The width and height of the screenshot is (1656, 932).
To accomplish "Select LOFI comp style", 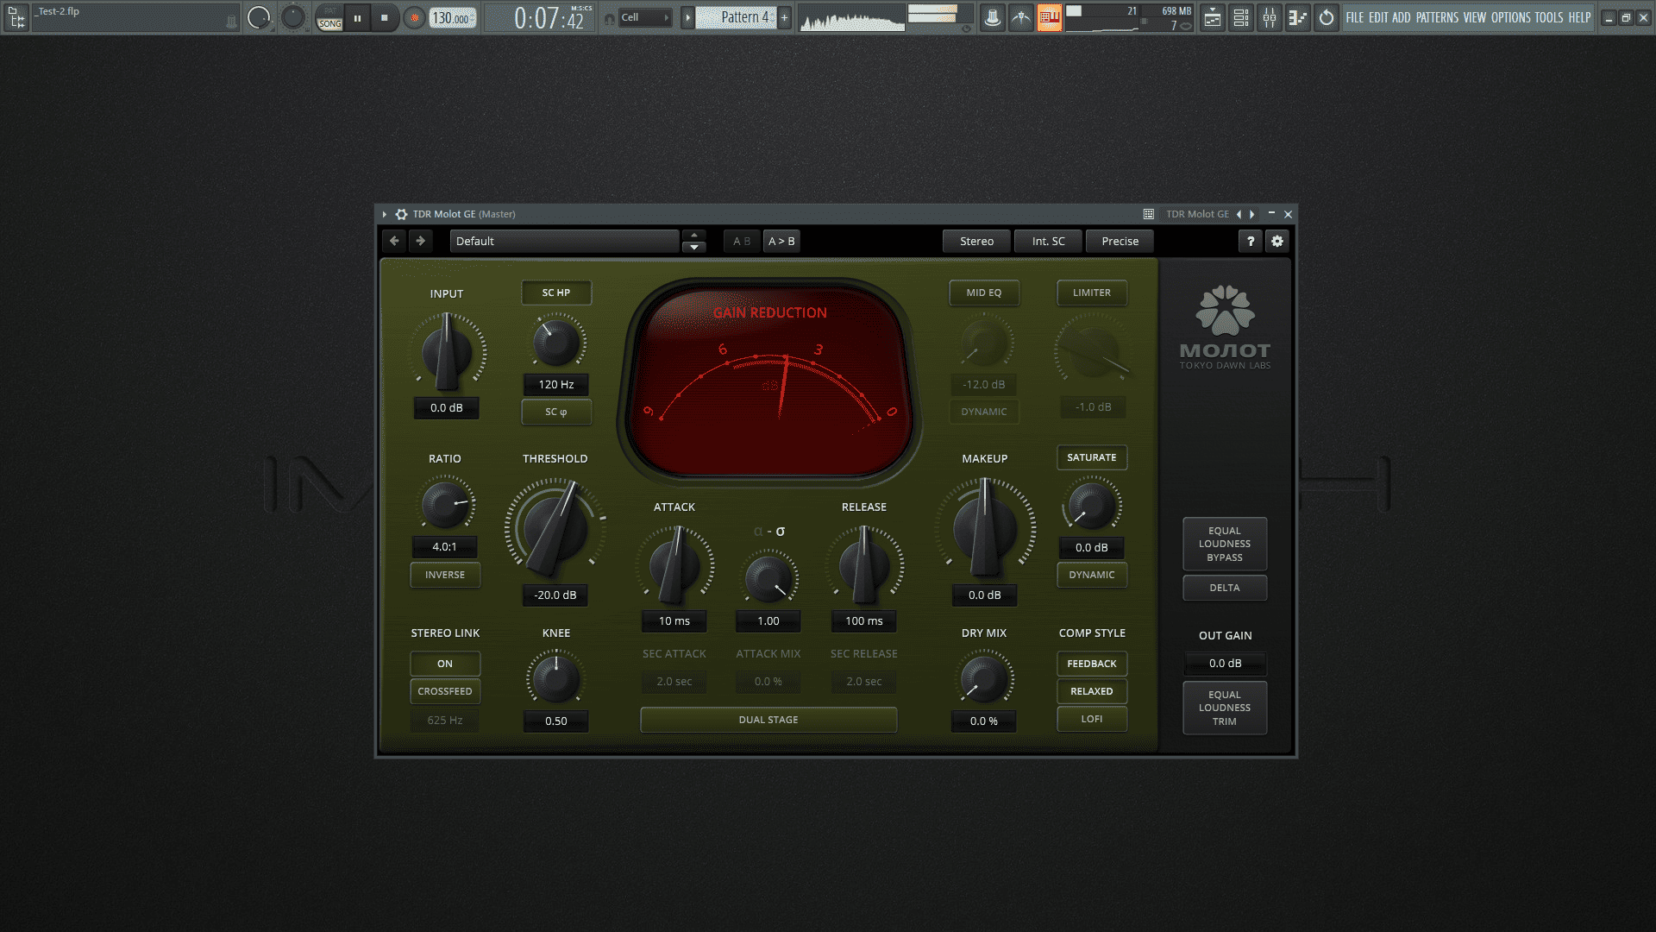I will point(1092,719).
